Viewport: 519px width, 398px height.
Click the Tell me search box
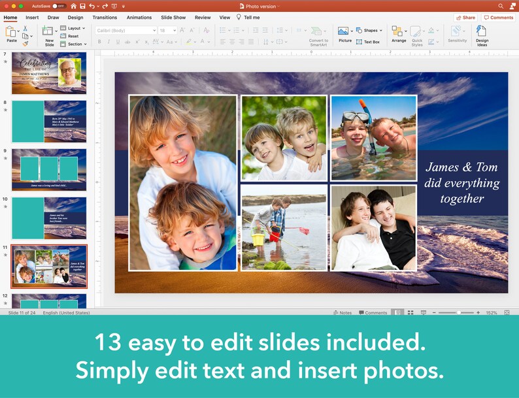click(248, 18)
